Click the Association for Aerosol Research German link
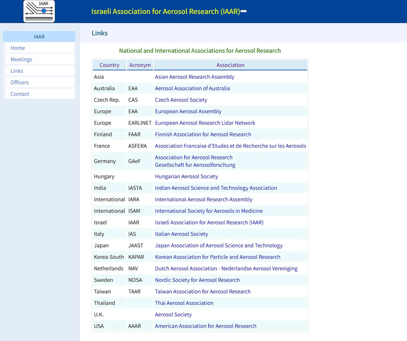The image size is (407, 341). pos(193,158)
